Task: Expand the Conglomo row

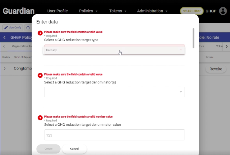Action: click(5, 69)
